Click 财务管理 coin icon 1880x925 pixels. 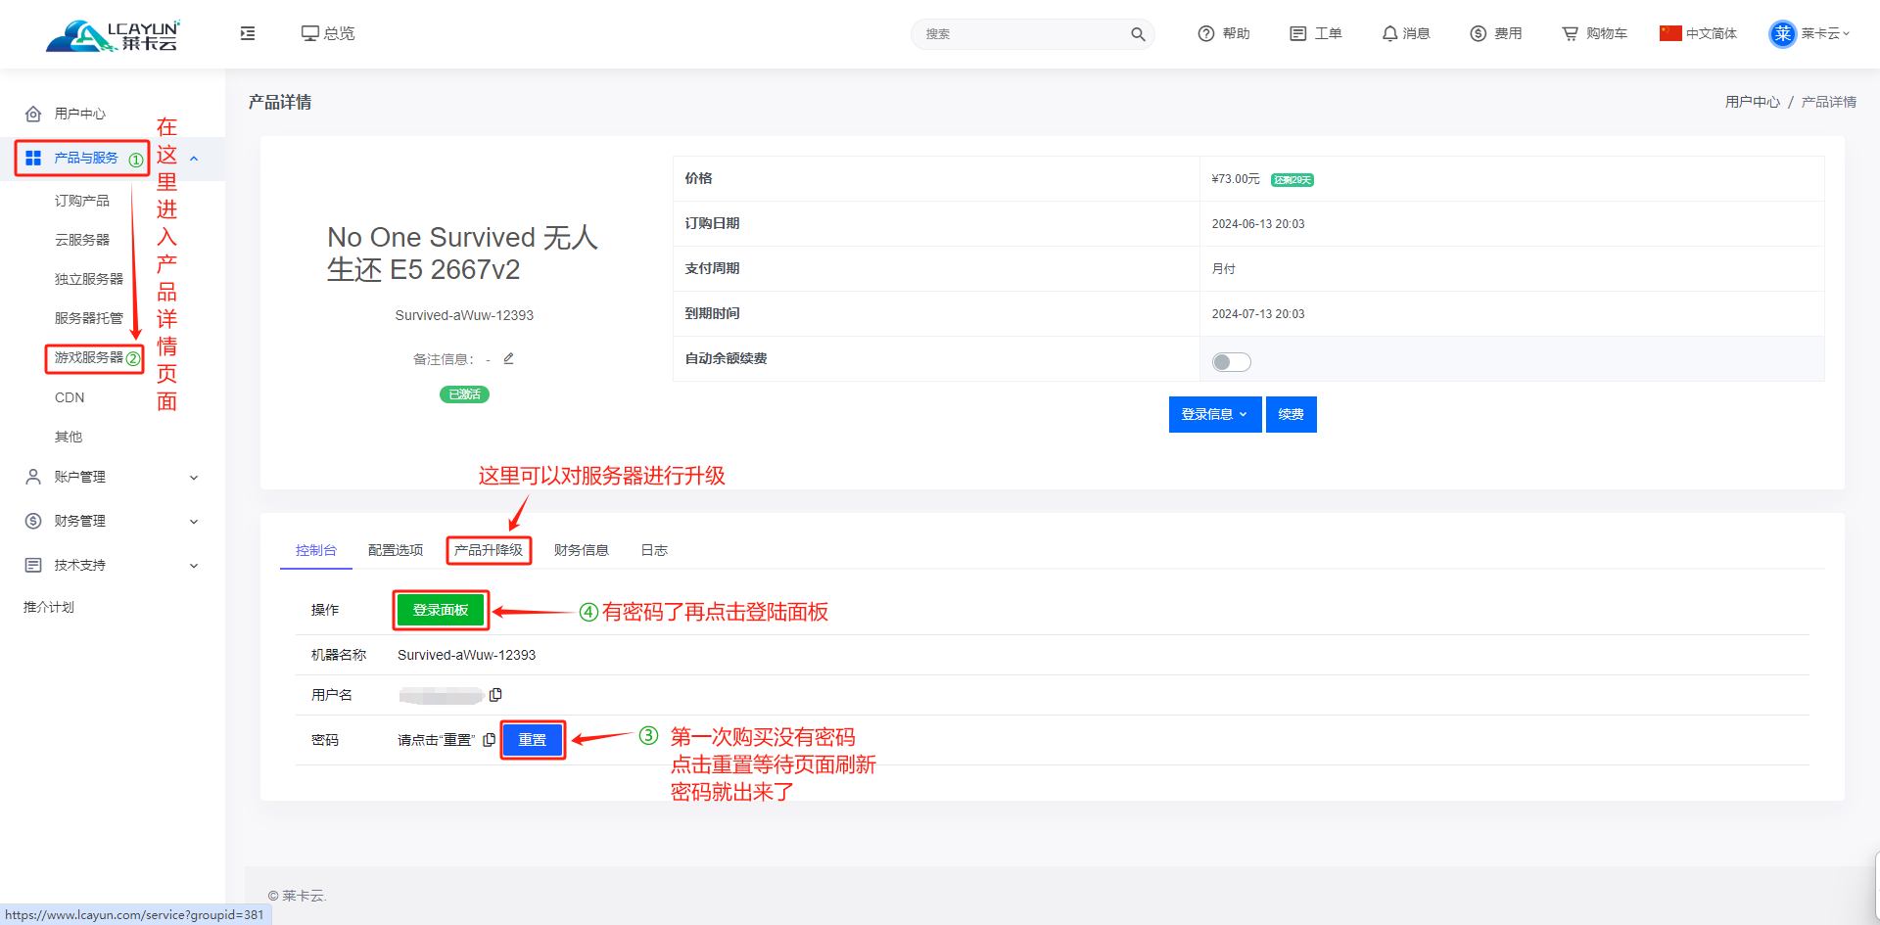tap(33, 521)
